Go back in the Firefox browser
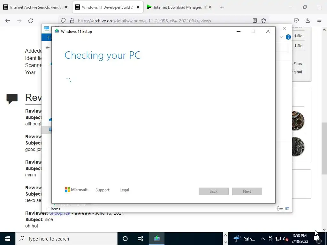The height and width of the screenshot is (245, 327). point(8,21)
